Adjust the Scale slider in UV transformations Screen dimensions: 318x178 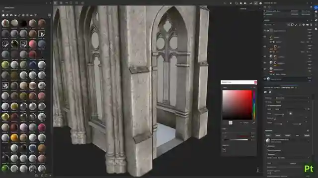click(x=279, y=115)
